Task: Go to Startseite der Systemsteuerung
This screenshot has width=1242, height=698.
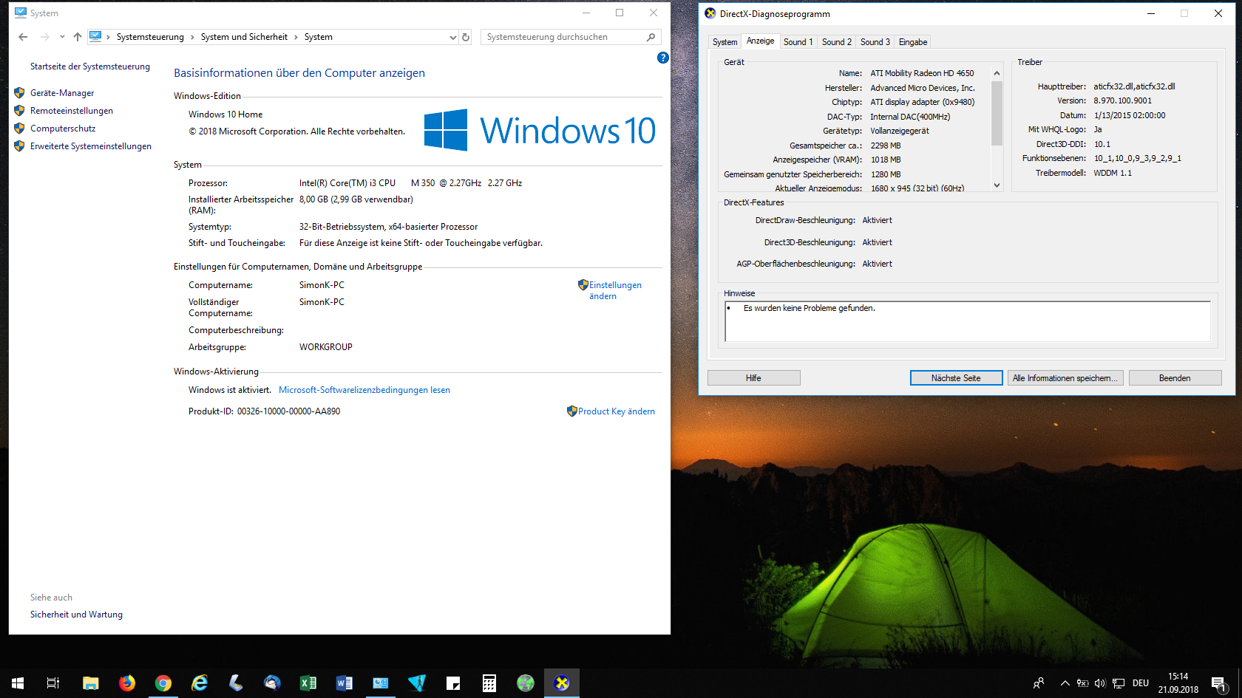Action: point(90,66)
